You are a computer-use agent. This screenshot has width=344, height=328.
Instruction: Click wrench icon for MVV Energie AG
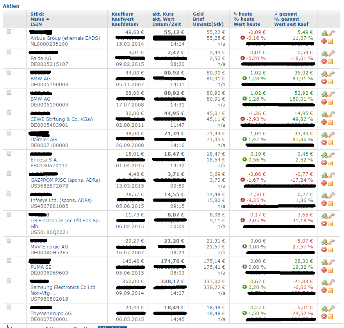pos(332,241)
